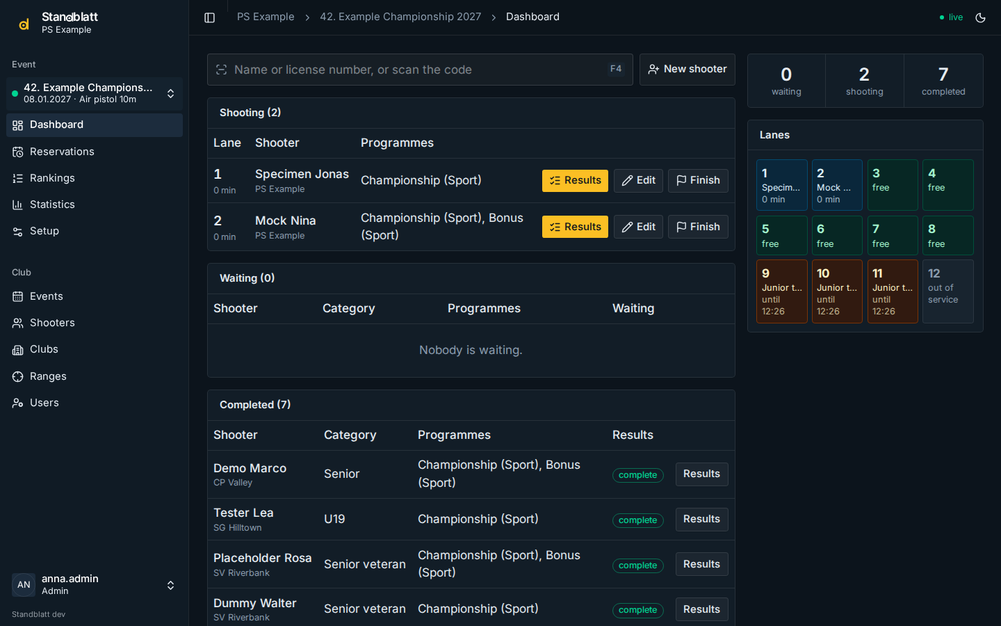Add a New shooter

(x=687, y=70)
